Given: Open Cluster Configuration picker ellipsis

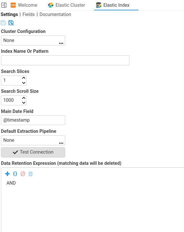Looking at the screenshot, I should point(61,43).
